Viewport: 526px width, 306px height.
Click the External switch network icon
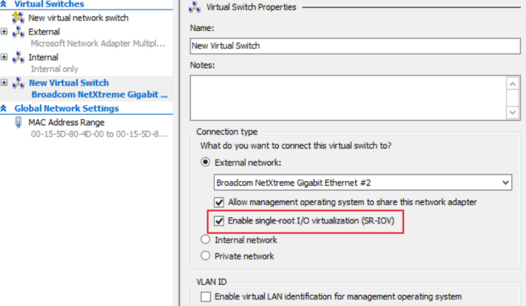tap(18, 32)
